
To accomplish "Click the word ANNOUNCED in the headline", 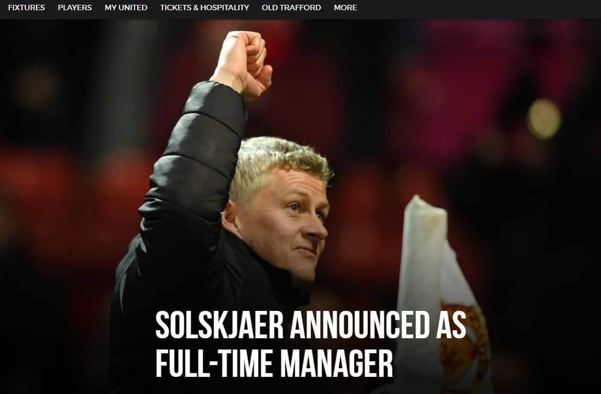I will coord(359,325).
